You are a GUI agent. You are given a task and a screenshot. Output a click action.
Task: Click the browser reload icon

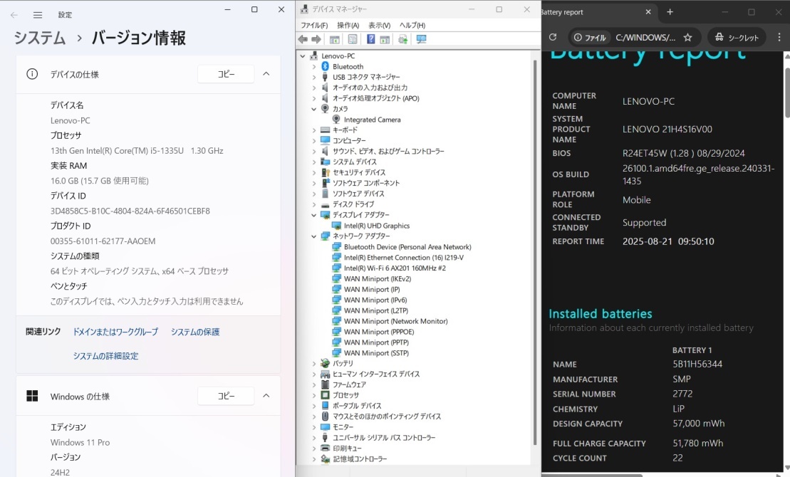[553, 37]
